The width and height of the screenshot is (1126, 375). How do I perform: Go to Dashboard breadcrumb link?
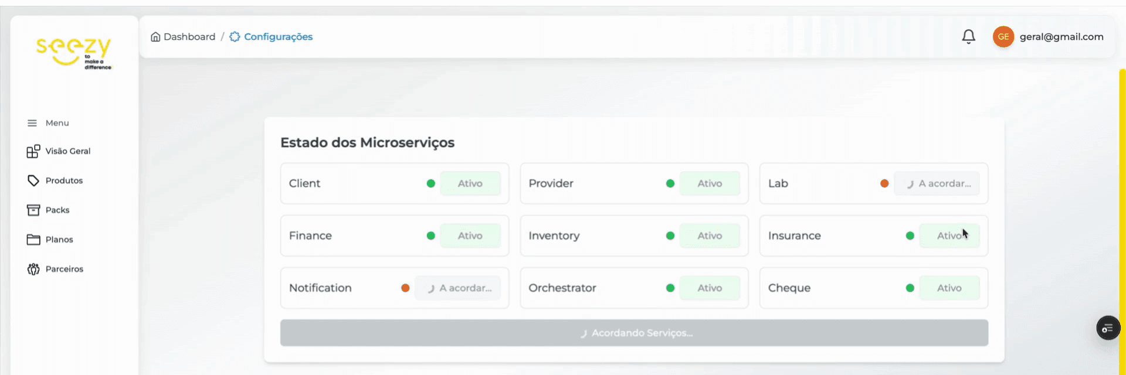[x=189, y=36]
